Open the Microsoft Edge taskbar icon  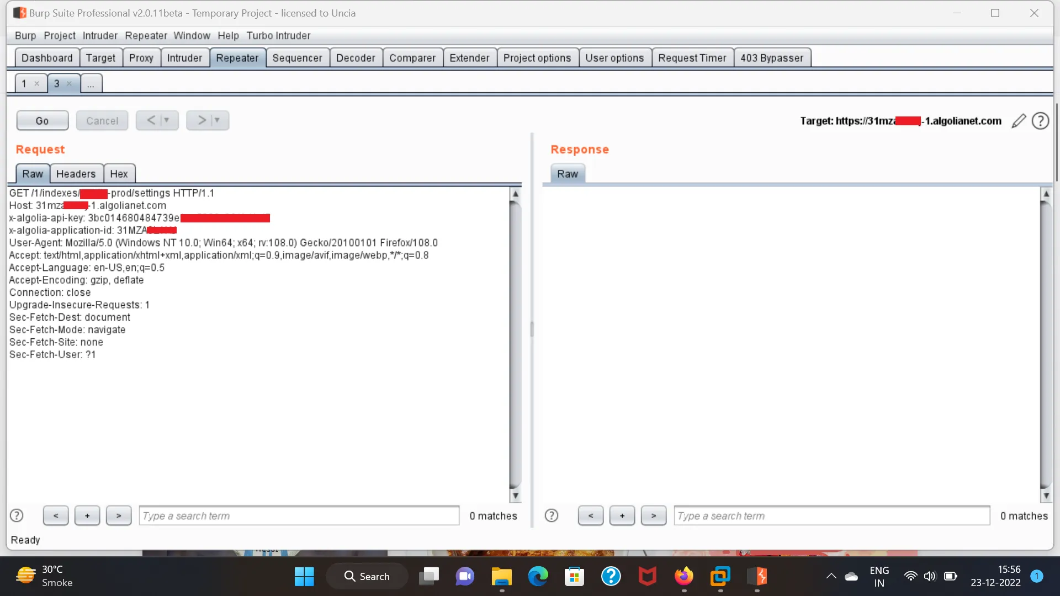(538, 576)
